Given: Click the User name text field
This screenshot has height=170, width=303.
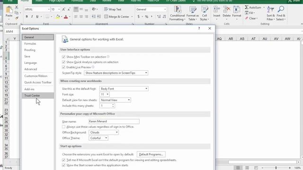Looking at the screenshot, I should [x=114, y=121].
